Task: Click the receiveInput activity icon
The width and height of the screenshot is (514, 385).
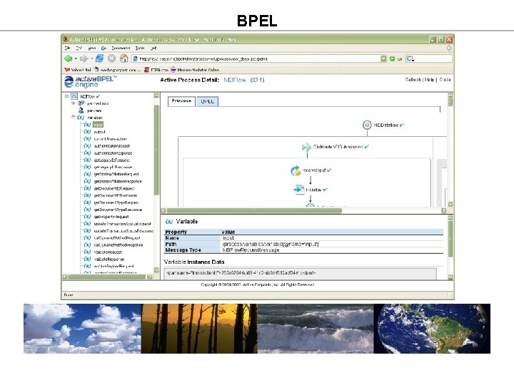Action: 296,170
